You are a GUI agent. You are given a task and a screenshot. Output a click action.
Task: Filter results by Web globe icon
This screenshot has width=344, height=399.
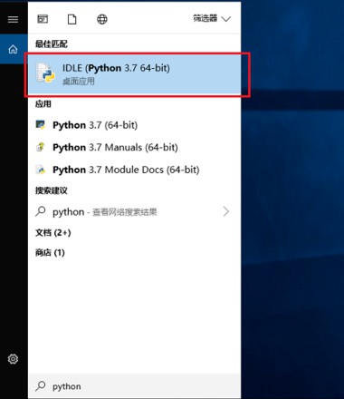coord(102,19)
